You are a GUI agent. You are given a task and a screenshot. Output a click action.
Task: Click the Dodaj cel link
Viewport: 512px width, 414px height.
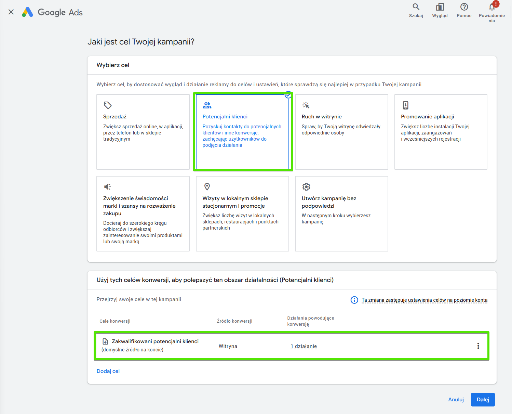108,371
